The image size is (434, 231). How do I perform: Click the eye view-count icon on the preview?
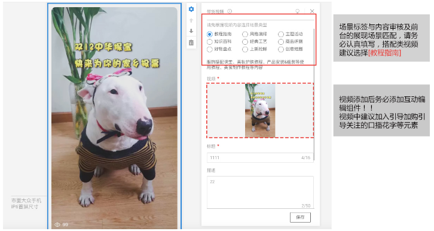57,224
